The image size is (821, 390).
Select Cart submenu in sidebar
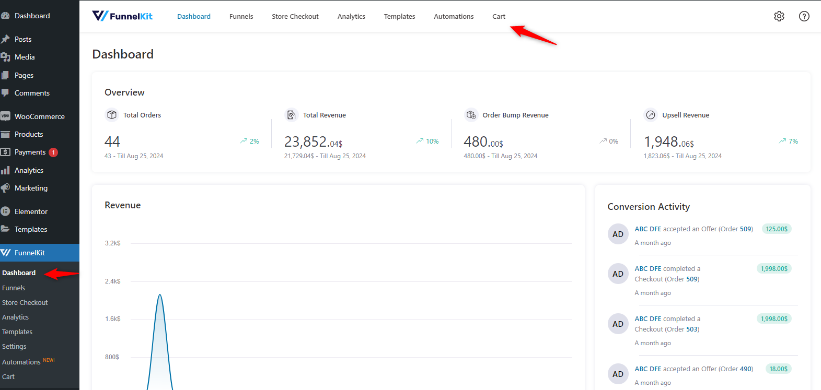coord(8,376)
